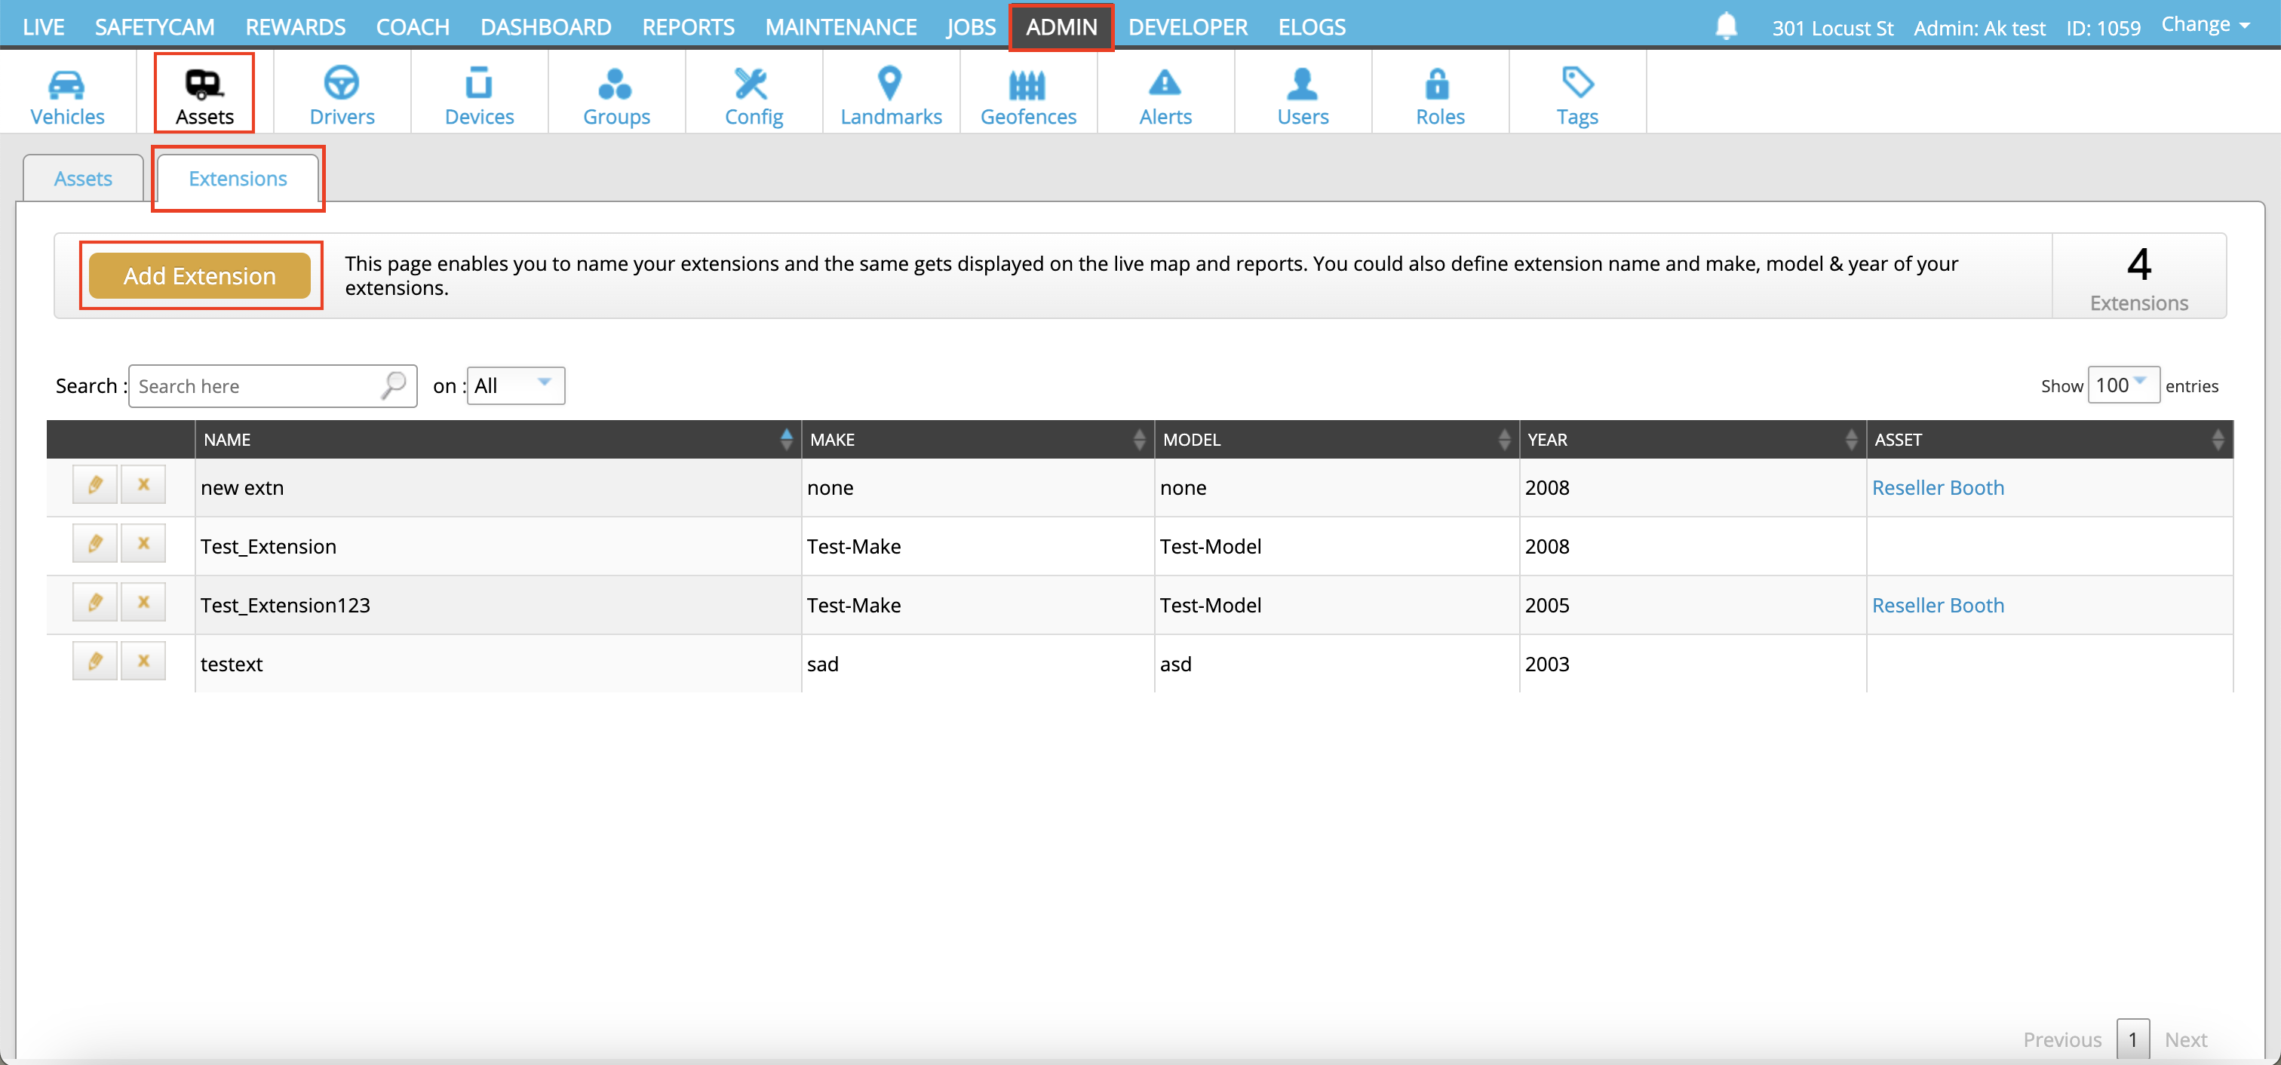This screenshot has height=1065, width=2281.
Task: Open Reseller Booth link for new extn
Action: click(x=1938, y=488)
